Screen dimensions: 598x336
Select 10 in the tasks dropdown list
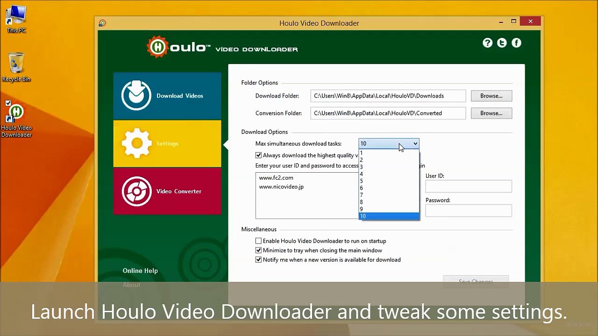click(389, 216)
